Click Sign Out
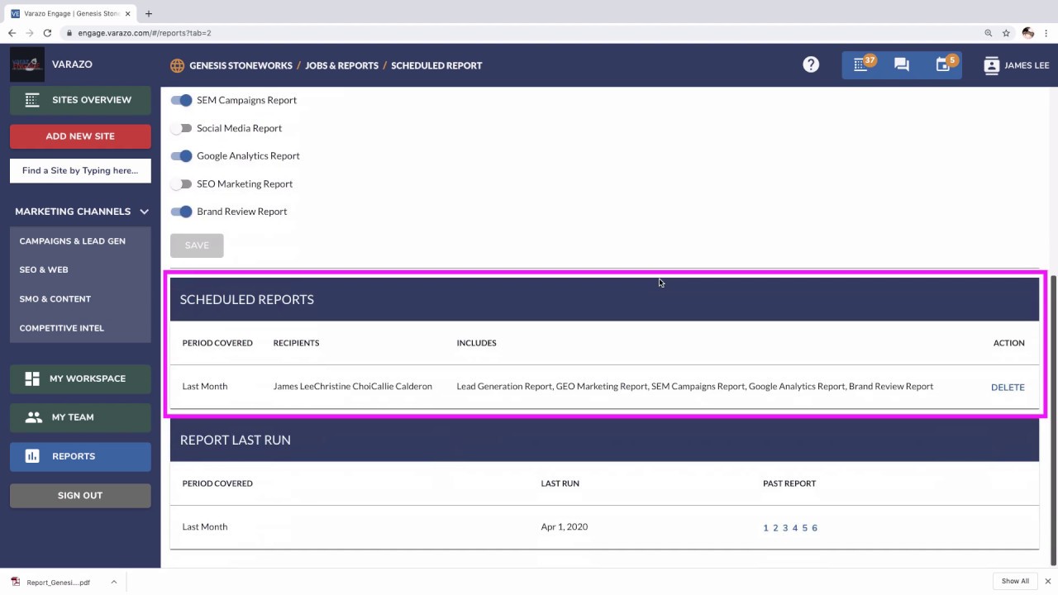Screen dimensions: 1058x595 pos(80,496)
